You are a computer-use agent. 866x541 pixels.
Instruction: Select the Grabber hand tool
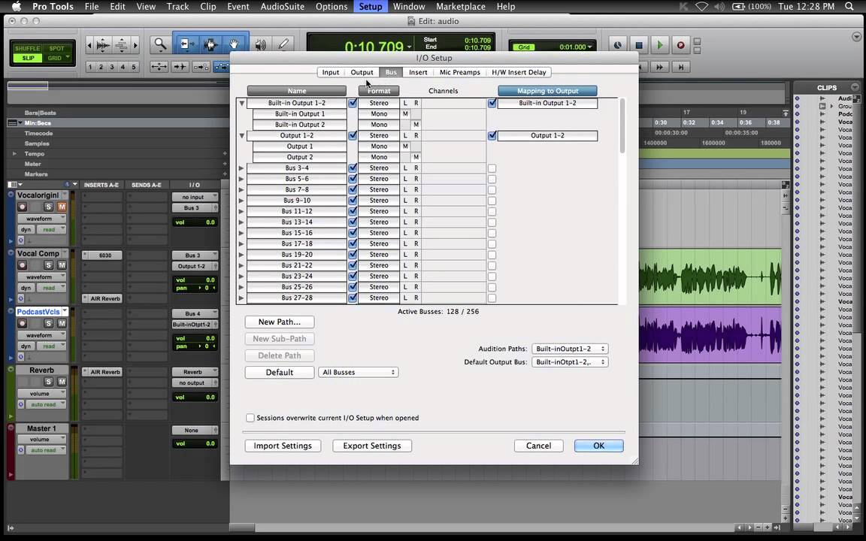[x=235, y=44]
